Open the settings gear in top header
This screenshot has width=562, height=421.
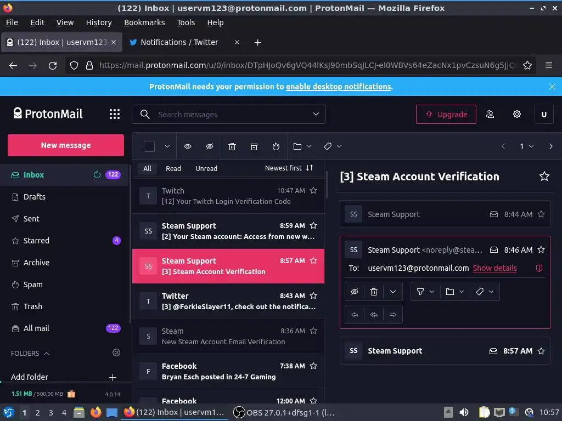pos(516,114)
